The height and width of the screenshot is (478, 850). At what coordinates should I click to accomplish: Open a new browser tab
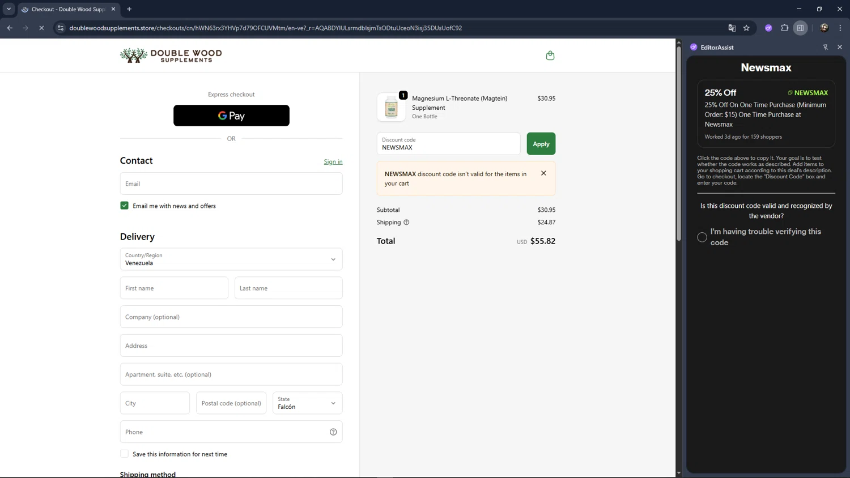(129, 9)
